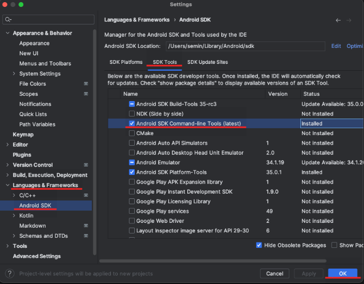364x284 pixels.
Task: Enable the CMake checkbox
Action: (x=132, y=133)
